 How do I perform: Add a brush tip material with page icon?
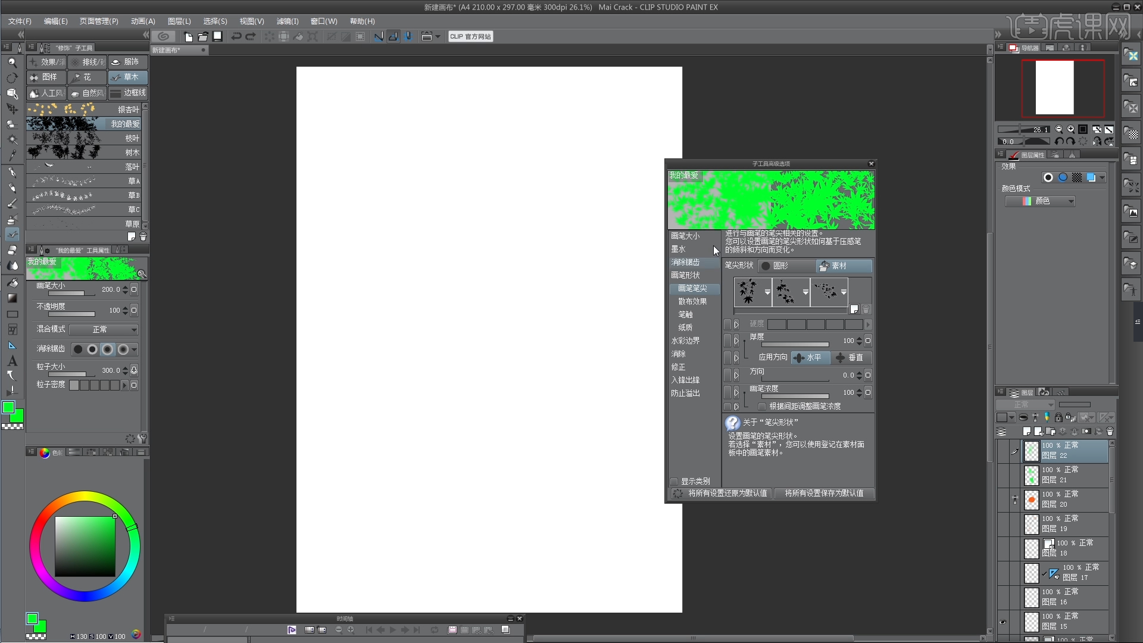(x=854, y=310)
